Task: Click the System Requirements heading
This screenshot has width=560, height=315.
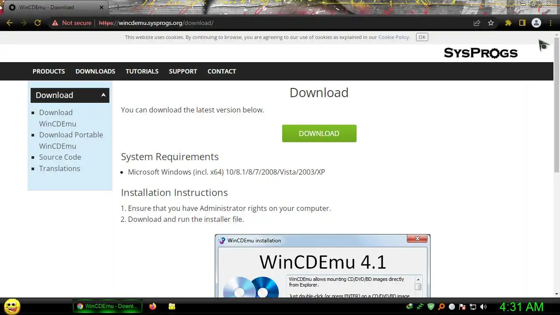Action: click(x=170, y=157)
